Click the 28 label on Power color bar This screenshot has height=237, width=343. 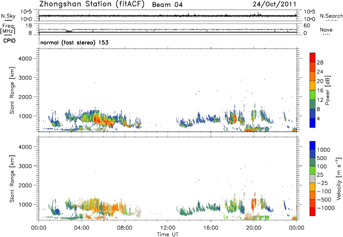pyautogui.click(x=320, y=62)
